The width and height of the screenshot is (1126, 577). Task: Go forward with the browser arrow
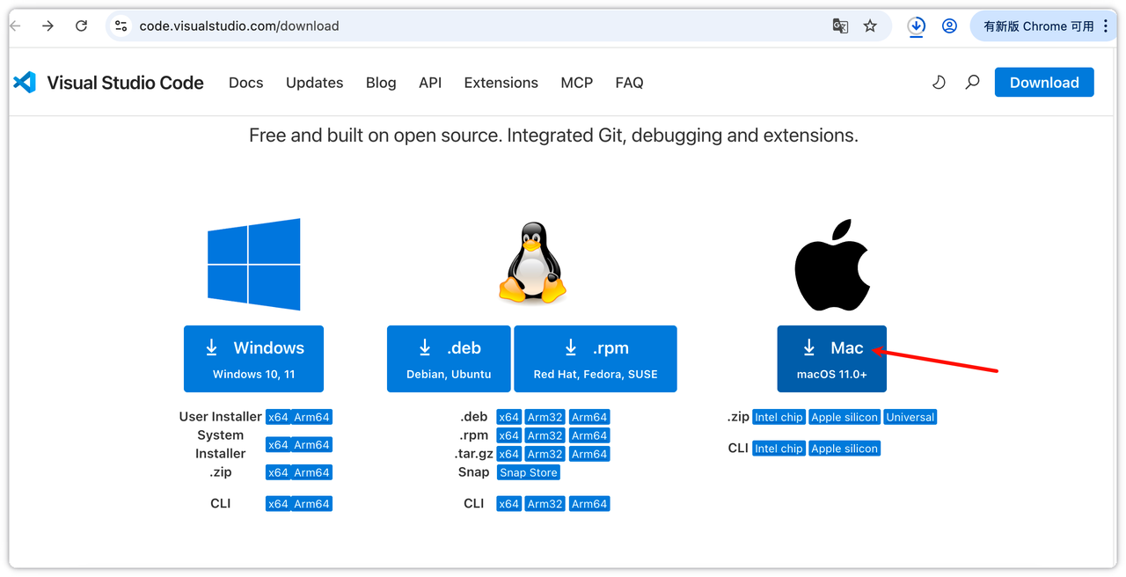pyautogui.click(x=48, y=26)
